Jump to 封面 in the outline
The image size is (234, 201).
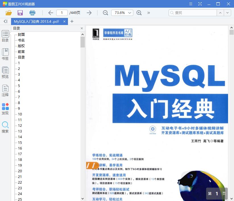pyautogui.click(x=21, y=35)
